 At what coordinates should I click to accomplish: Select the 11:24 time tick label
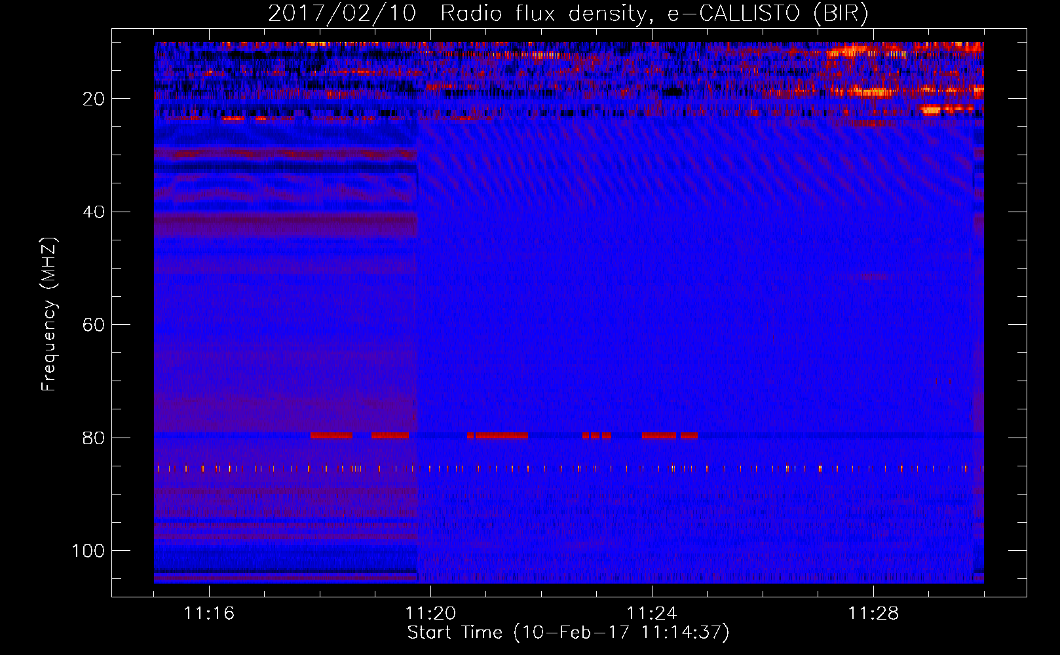[652, 614]
